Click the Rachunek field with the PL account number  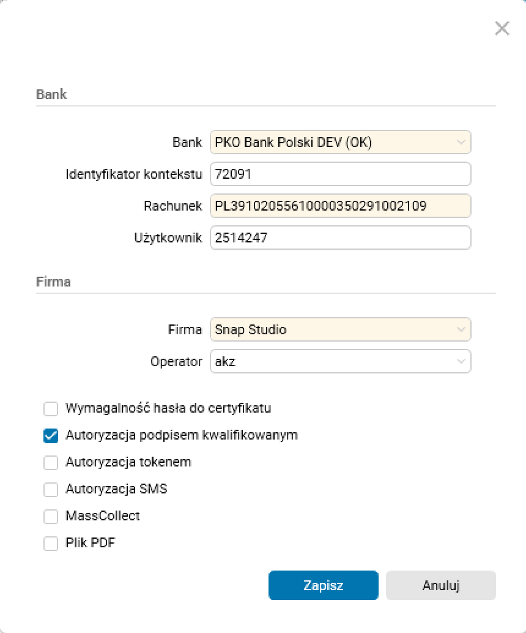coord(340,206)
